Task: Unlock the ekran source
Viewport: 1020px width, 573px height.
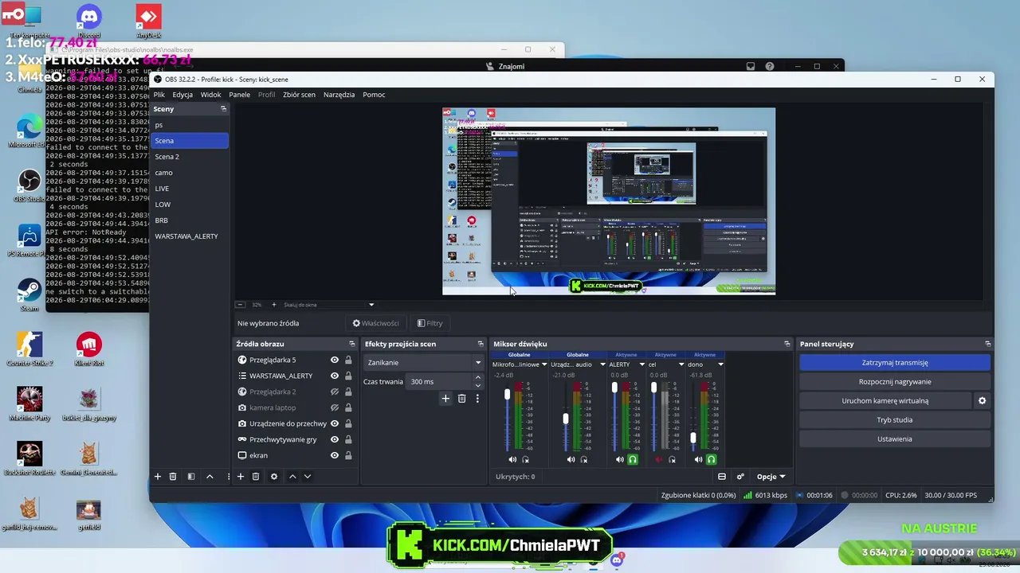Action: tap(348, 455)
